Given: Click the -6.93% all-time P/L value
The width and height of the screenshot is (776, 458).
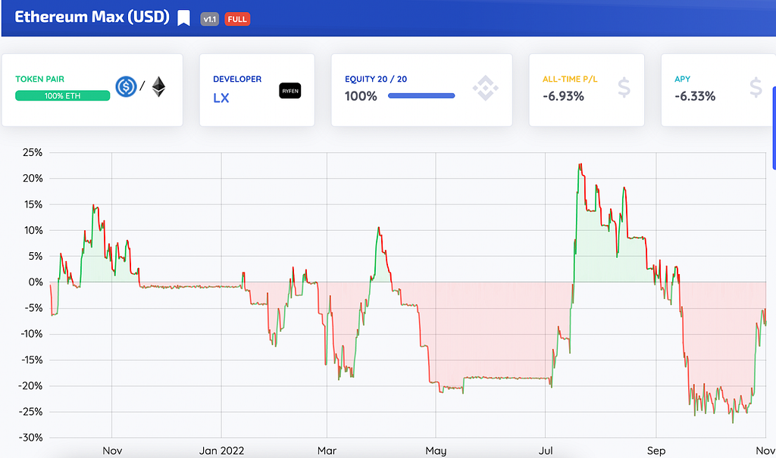Looking at the screenshot, I should coord(563,96).
